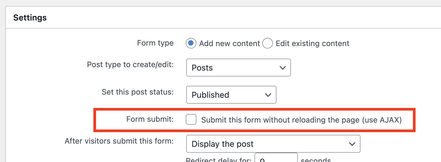441x162 pixels.
Task: Click the "Set this post status:" label
Action: click(x=138, y=92)
